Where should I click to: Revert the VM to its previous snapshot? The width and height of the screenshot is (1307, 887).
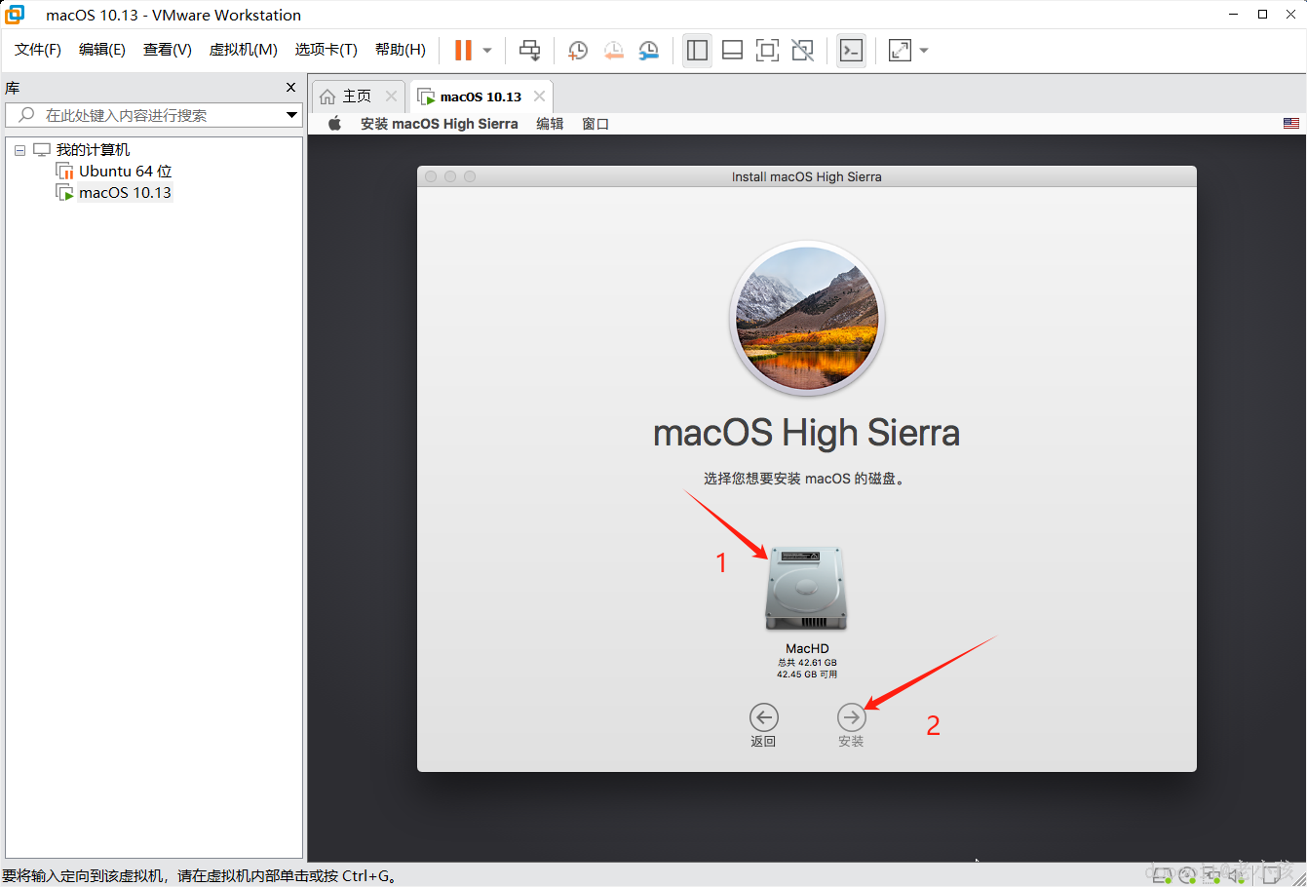coord(613,51)
